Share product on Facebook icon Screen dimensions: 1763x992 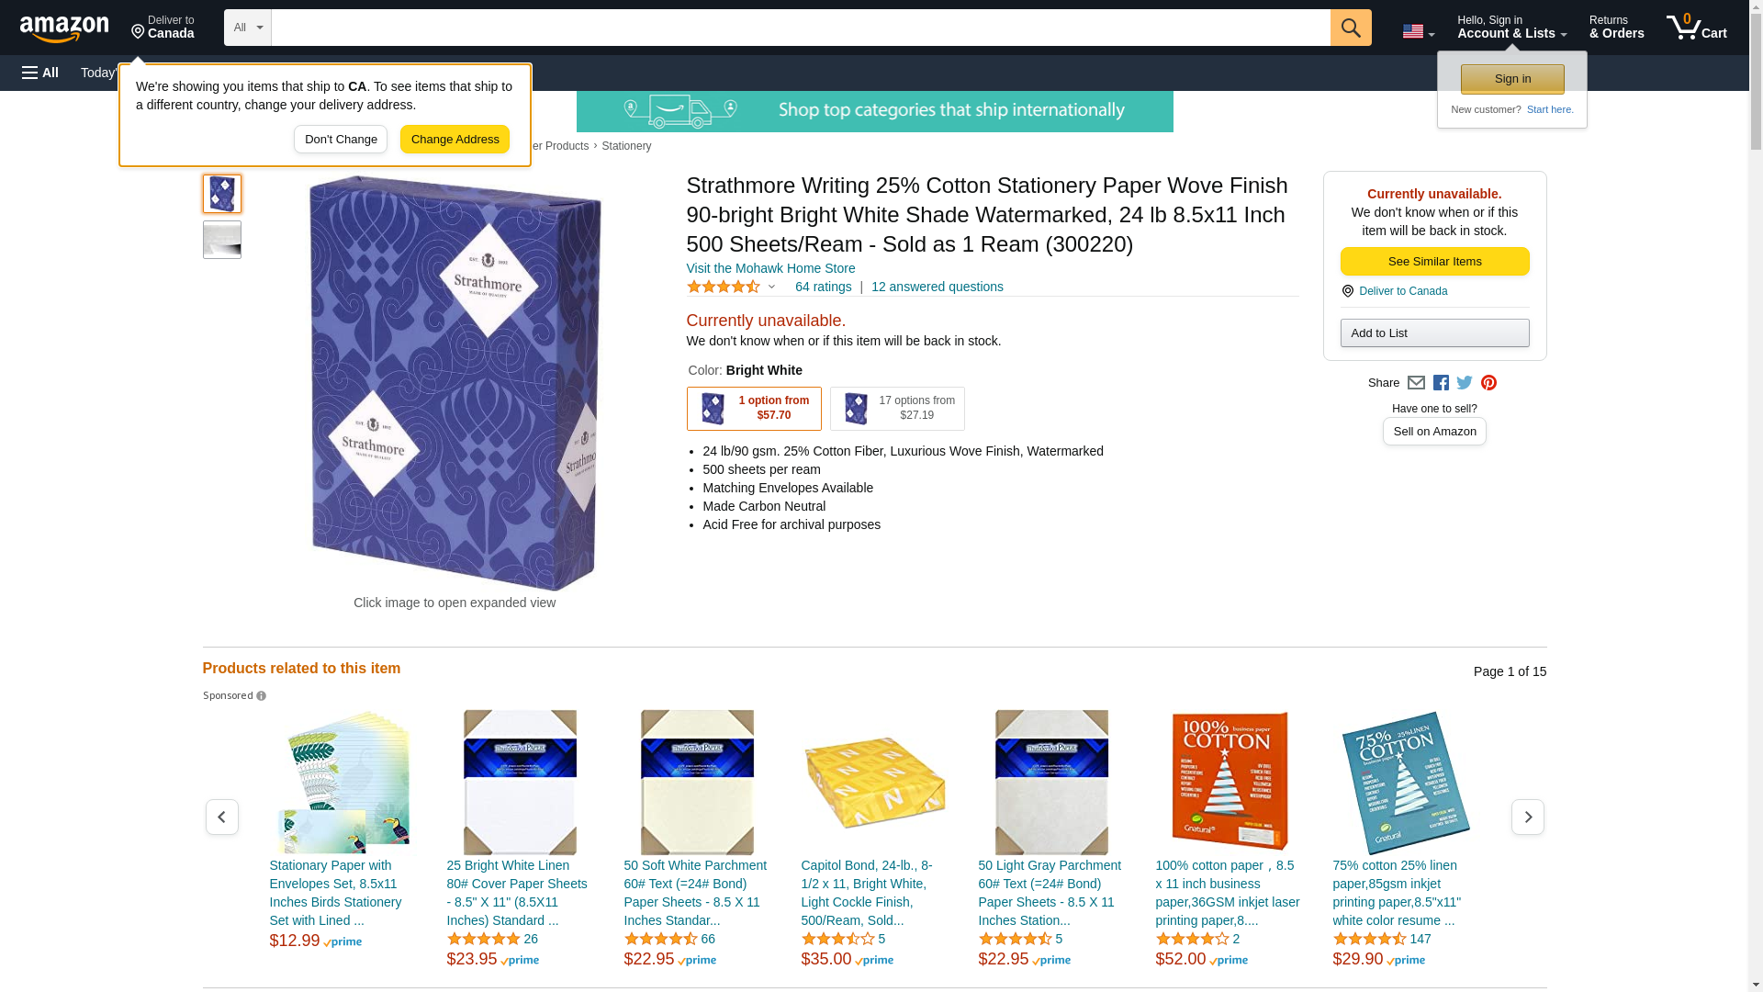(1441, 383)
